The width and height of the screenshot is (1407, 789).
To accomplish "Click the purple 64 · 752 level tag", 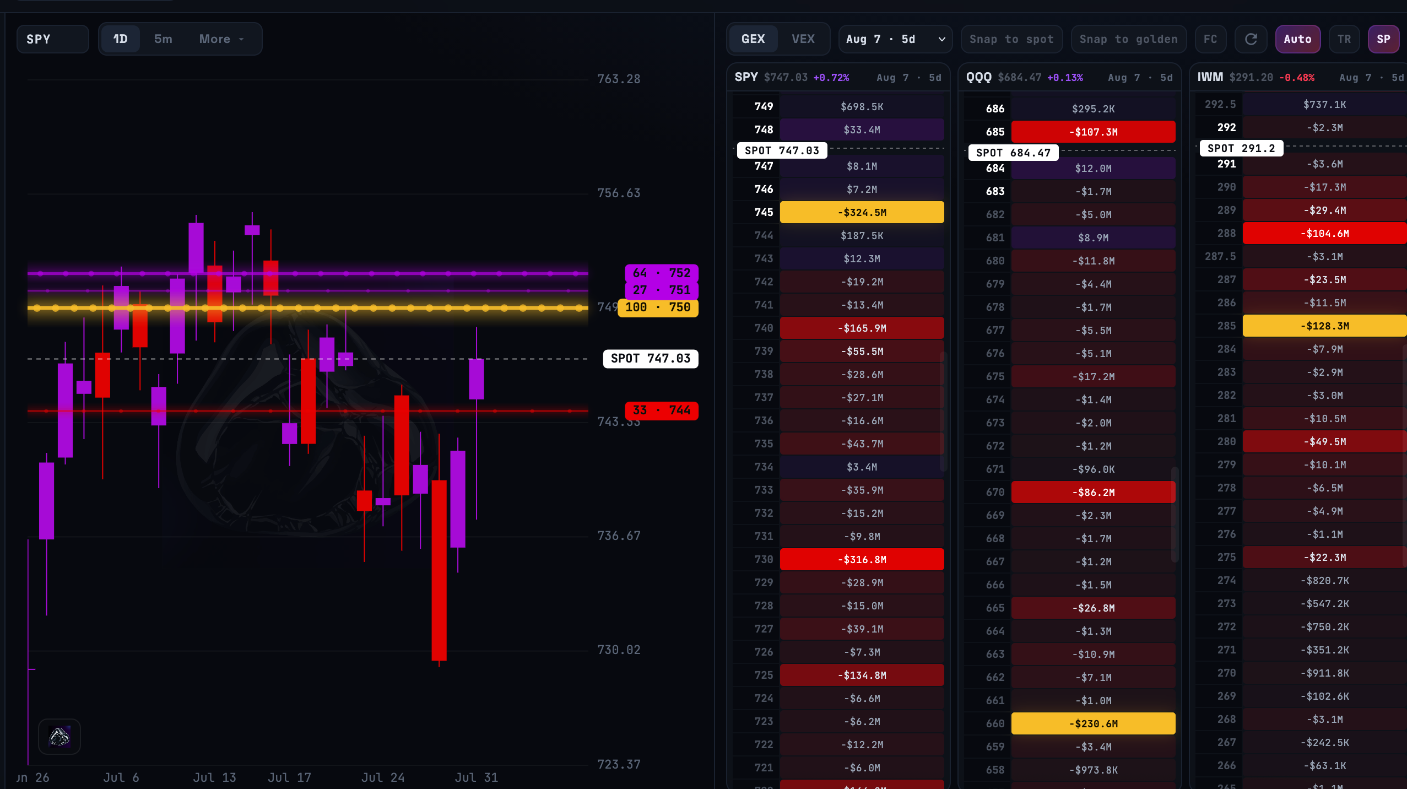I will coord(661,273).
